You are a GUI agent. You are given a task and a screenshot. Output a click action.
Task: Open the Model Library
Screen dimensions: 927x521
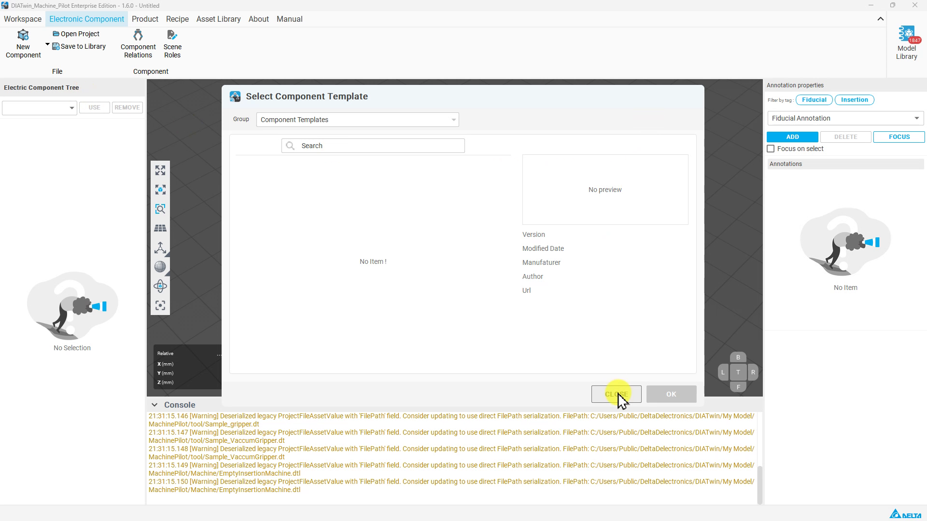(907, 43)
